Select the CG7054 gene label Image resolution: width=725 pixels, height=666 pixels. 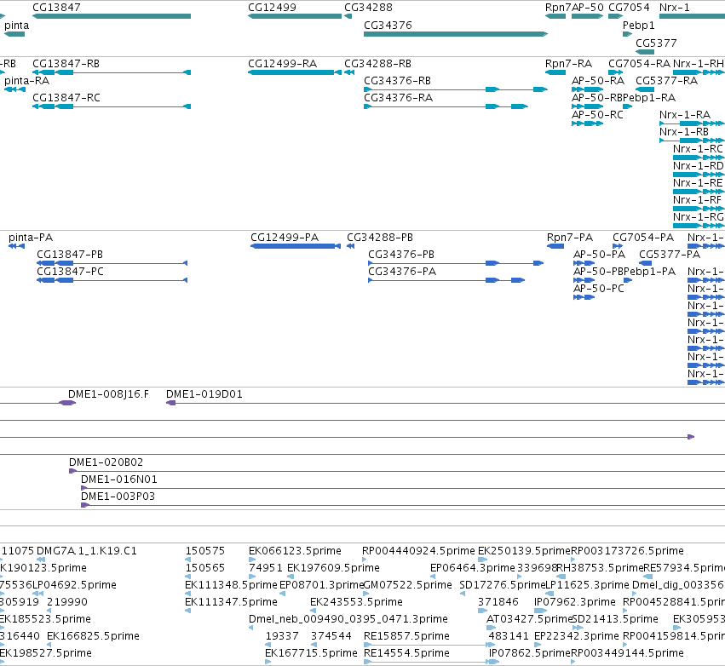(x=629, y=8)
